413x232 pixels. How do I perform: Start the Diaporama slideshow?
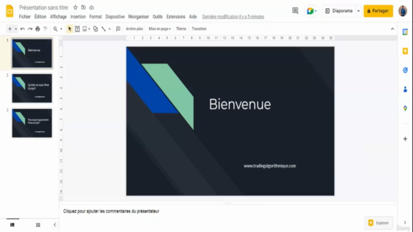pos(339,11)
